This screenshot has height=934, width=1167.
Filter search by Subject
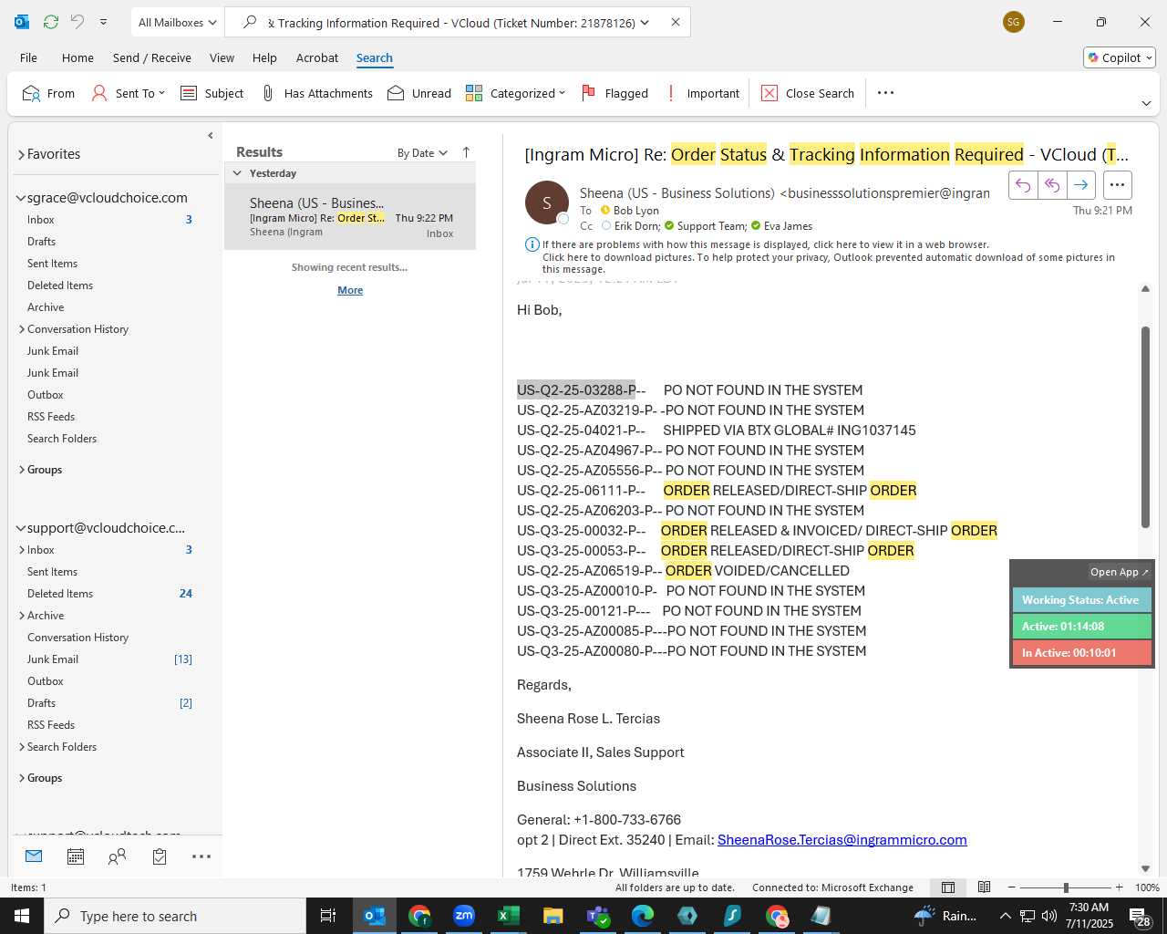pos(212,93)
